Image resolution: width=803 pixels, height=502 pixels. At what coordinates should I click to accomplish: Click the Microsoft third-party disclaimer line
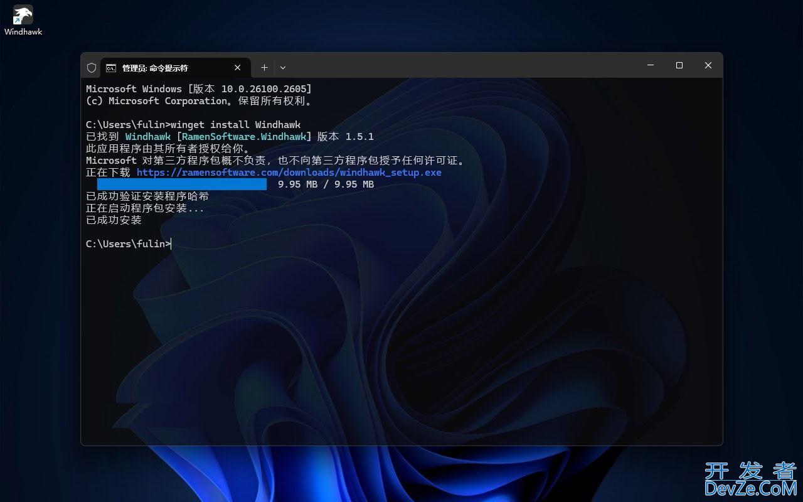coord(275,161)
